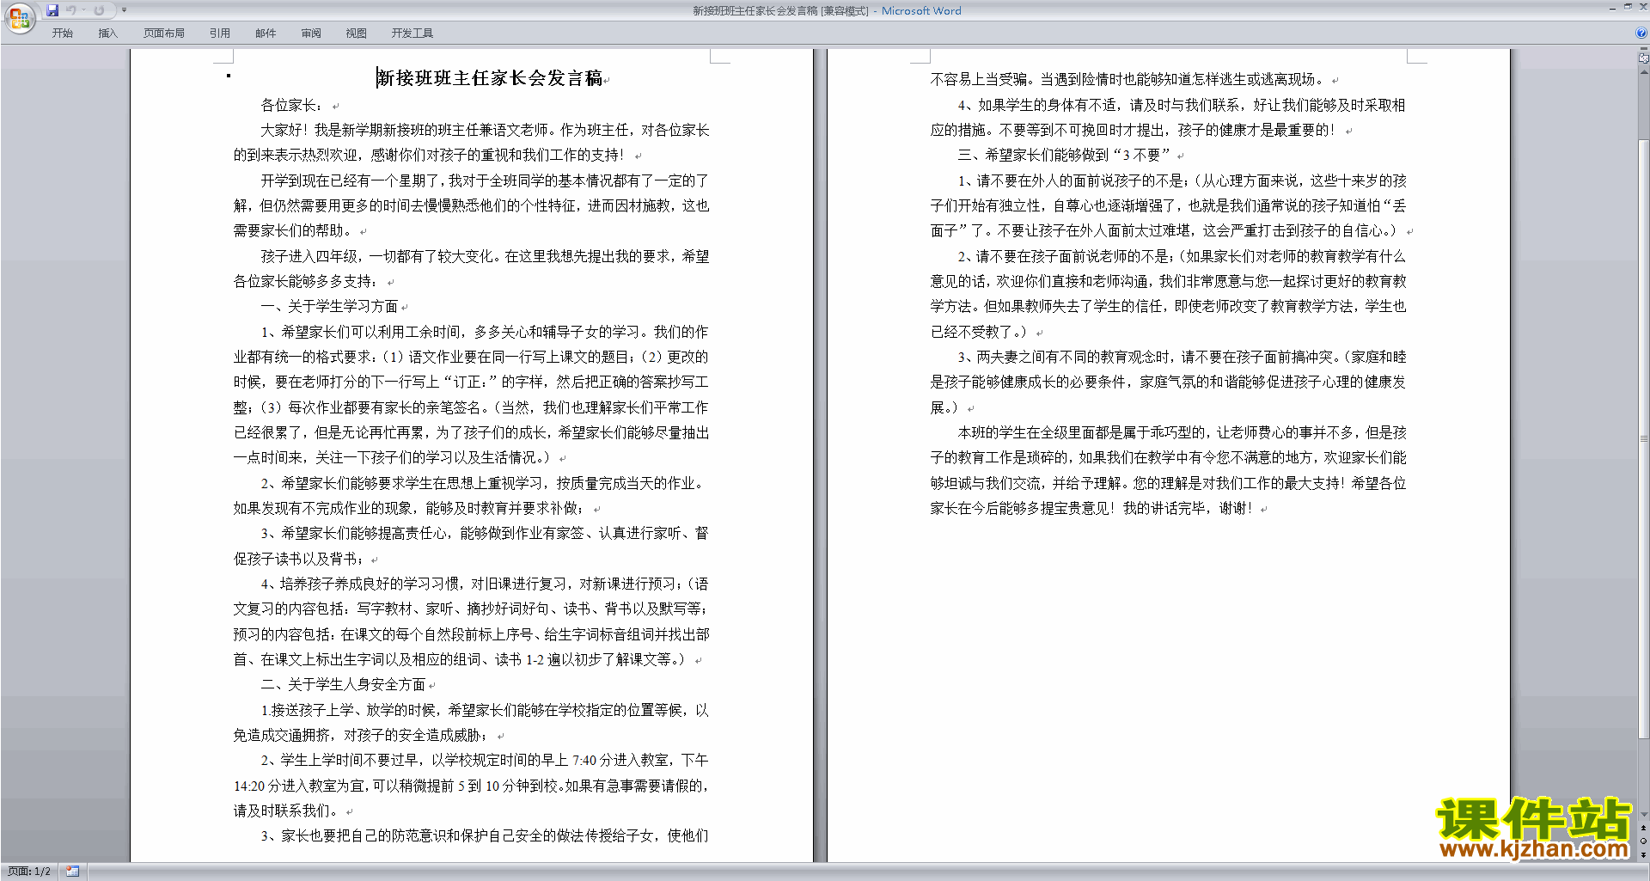The width and height of the screenshot is (1650, 881).
Task: Select the 视图 ribbon tab
Action: coord(356,33)
